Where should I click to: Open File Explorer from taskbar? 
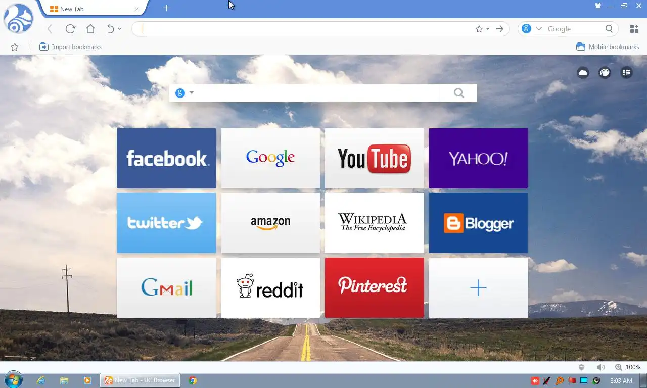[64, 380]
